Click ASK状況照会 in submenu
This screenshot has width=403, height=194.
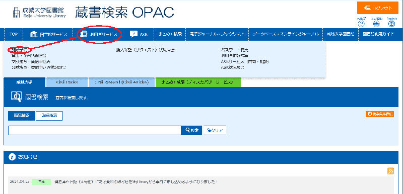232,67
